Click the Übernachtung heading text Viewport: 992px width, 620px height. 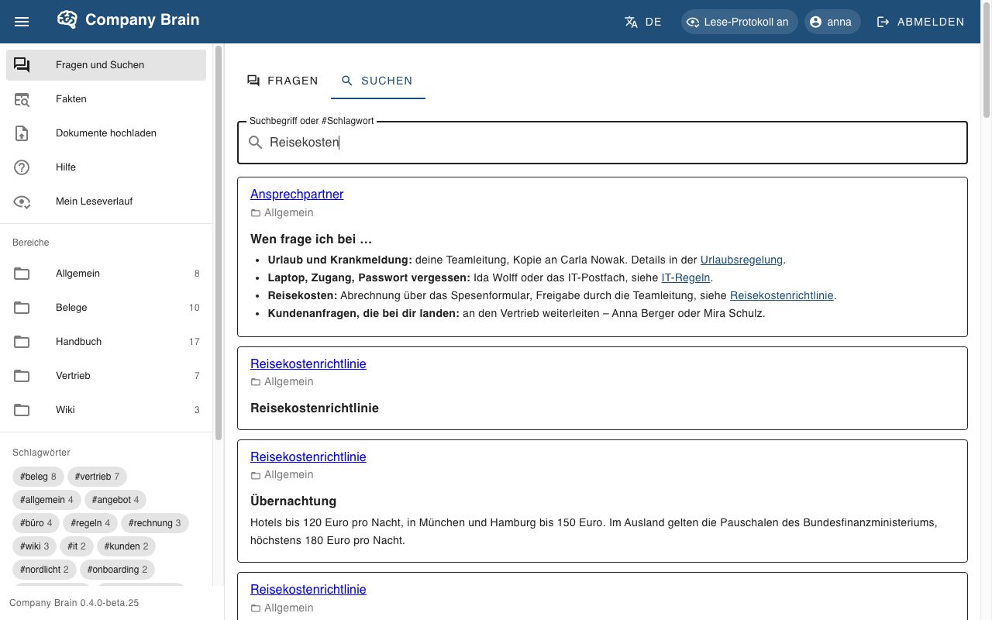point(293,501)
